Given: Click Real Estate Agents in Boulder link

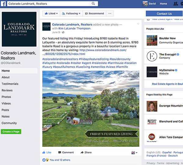Looking at the screenshot, I should [167, 84].
